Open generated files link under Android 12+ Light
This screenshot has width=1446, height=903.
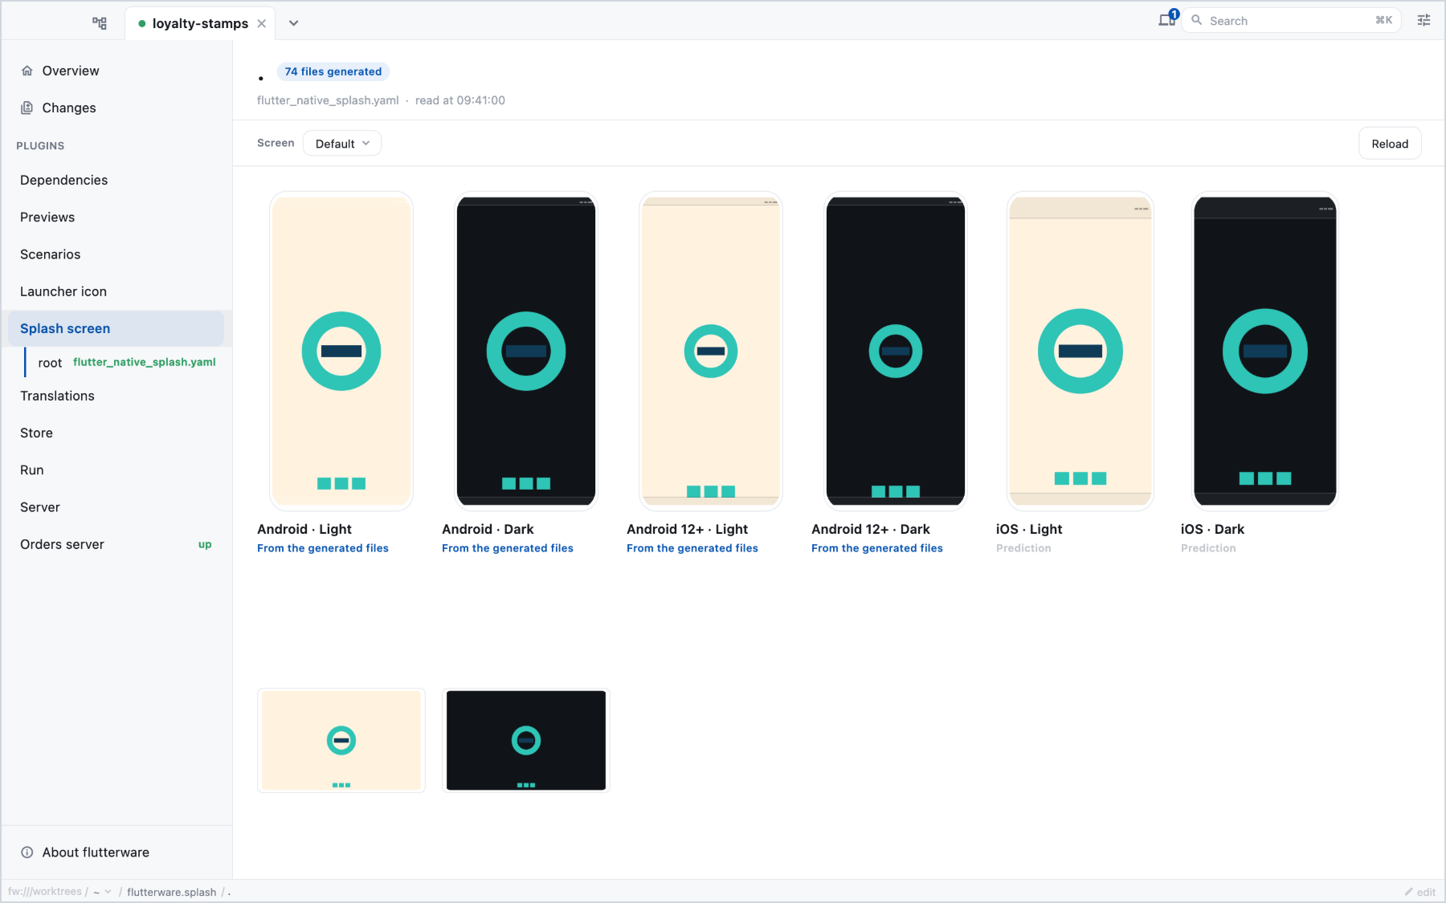[x=692, y=548]
